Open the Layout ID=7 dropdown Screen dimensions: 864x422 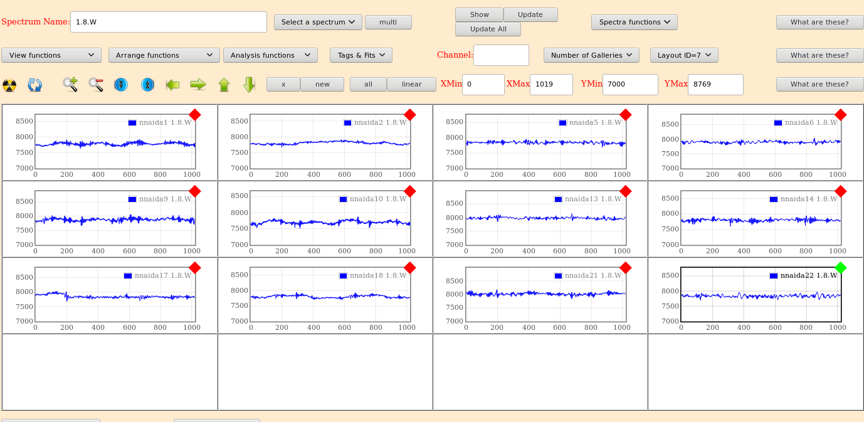coord(684,55)
